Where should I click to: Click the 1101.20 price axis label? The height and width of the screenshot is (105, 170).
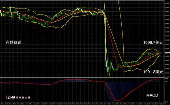point(167,32)
